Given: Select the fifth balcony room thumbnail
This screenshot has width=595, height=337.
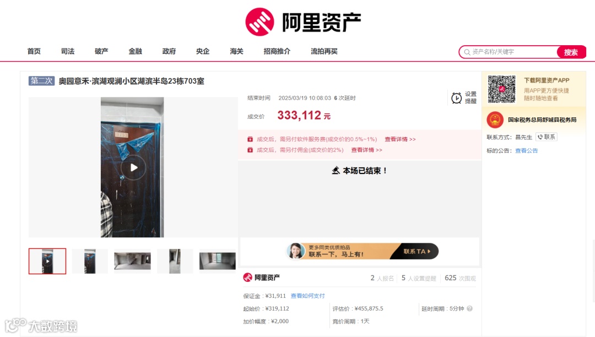Looking at the screenshot, I should coord(218,261).
